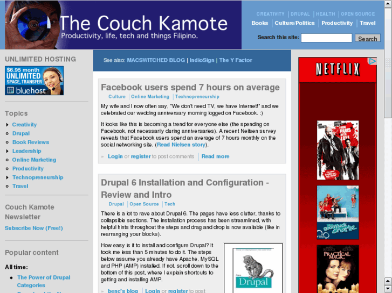Screen dimensions: 392x293
Task: Select Book Reviews in Topics list
Action: tap(31, 142)
